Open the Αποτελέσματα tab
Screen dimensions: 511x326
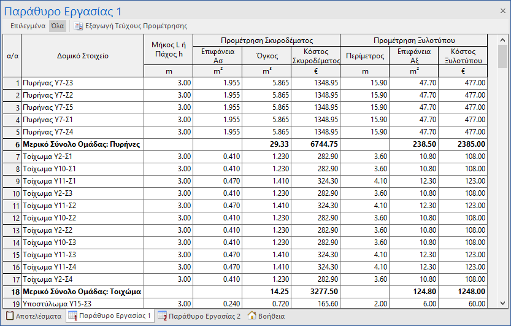(37, 316)
